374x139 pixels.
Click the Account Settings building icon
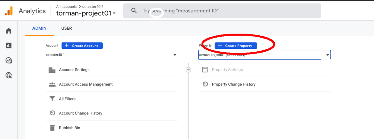click(x=52, y=70)
